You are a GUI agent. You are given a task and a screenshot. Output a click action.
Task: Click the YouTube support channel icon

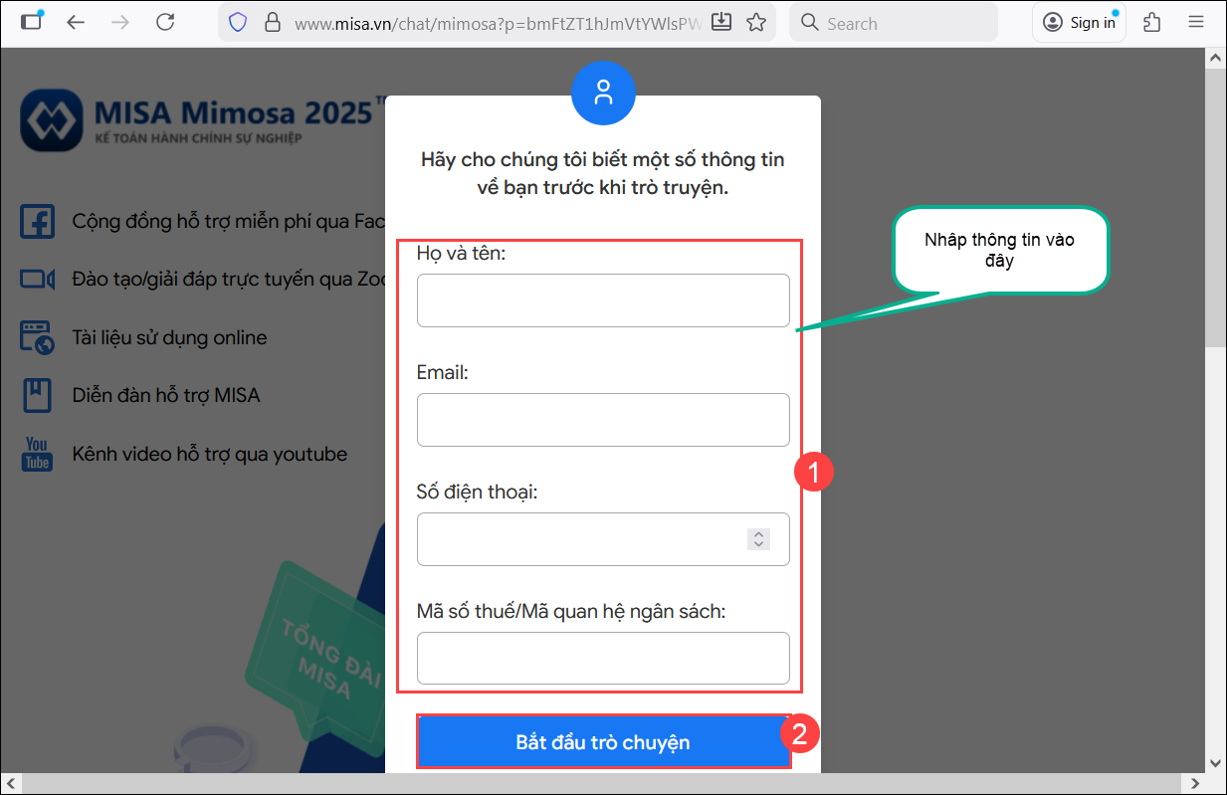pos(38,454)
